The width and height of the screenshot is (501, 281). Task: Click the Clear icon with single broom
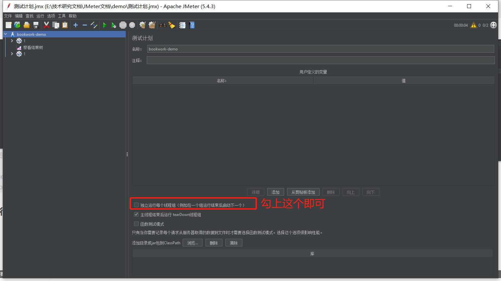(143, 25)
